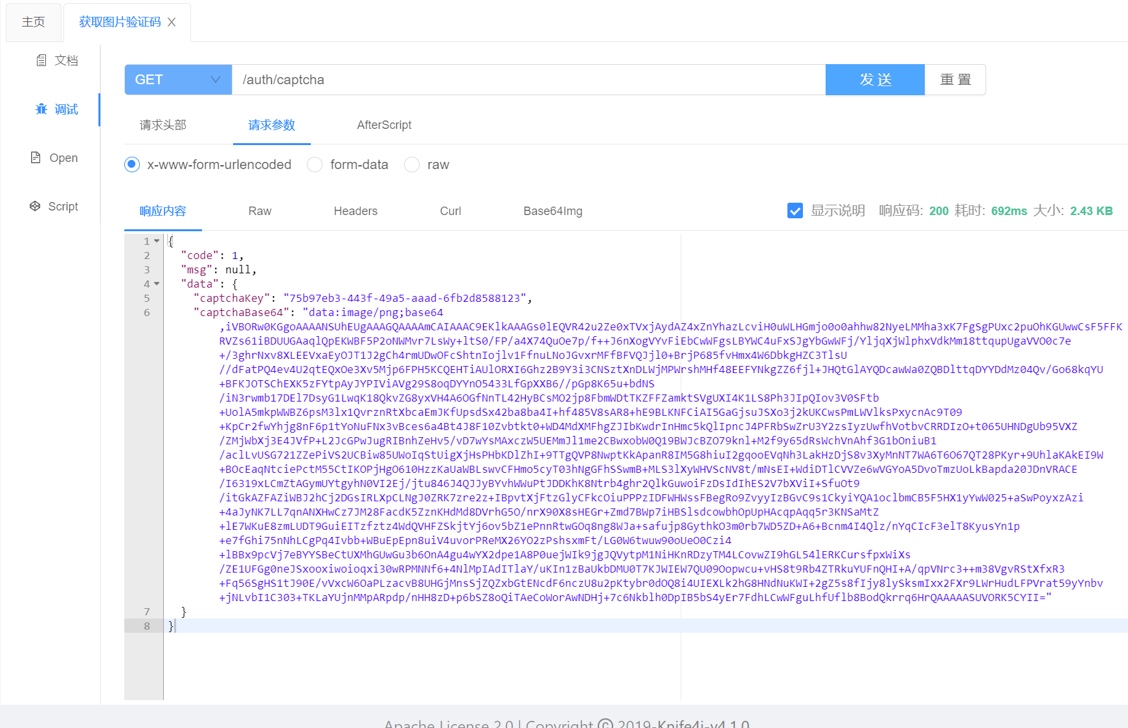The height and width of the screenshot is (728, 1128).
Task: Open the GET method dropdown
Action: pos(178,80)
